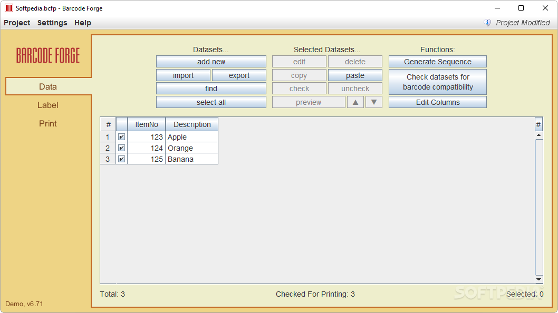Viewport: 558px width, 313px height.
Task: Click the ItemNo column header
Action: point(147,124)
